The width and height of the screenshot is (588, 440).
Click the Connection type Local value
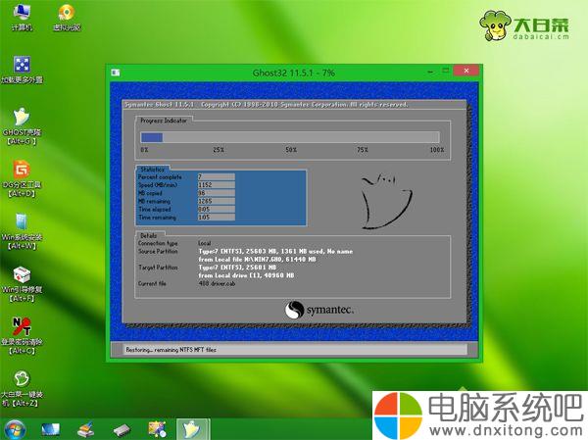(205, 243)
